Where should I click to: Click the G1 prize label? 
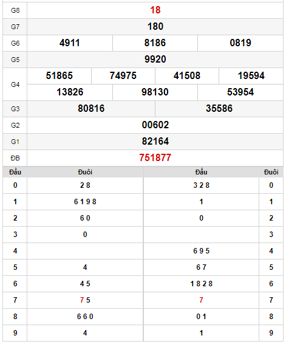click(x=15, y=142)
